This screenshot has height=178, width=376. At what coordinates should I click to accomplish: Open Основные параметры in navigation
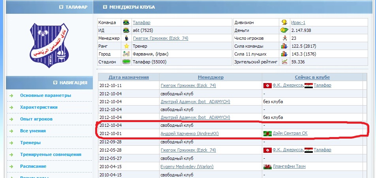(x=45, y=95)
